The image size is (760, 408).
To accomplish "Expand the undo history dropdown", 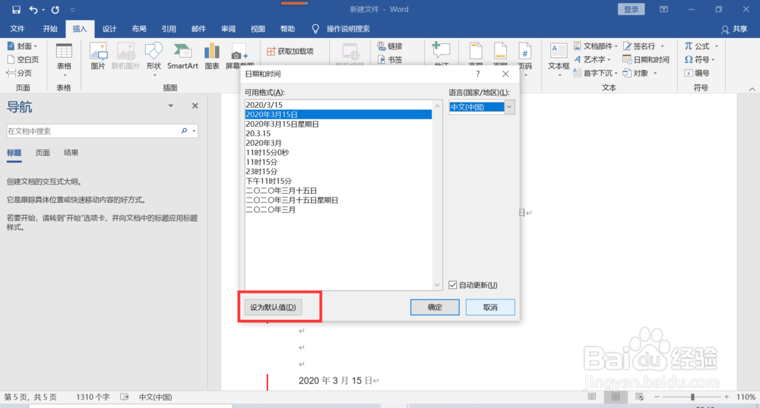I will [43, 10].
